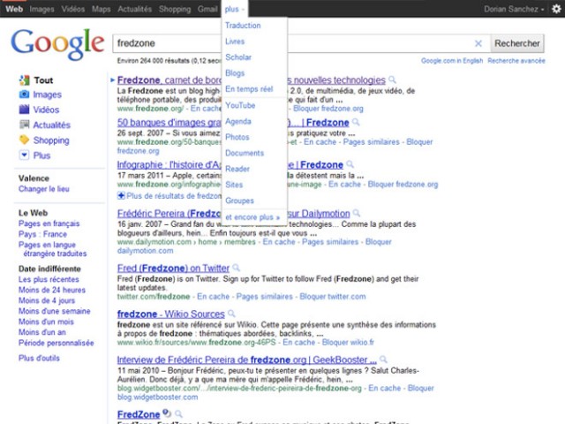Click Changer le lieu link
This screenshot has width=565, height=424.
point(44,189)
